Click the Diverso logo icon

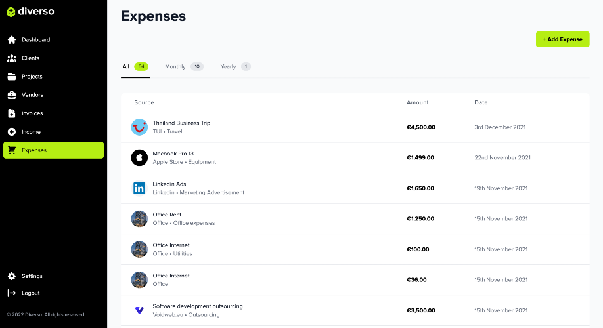tap(11, 11)
